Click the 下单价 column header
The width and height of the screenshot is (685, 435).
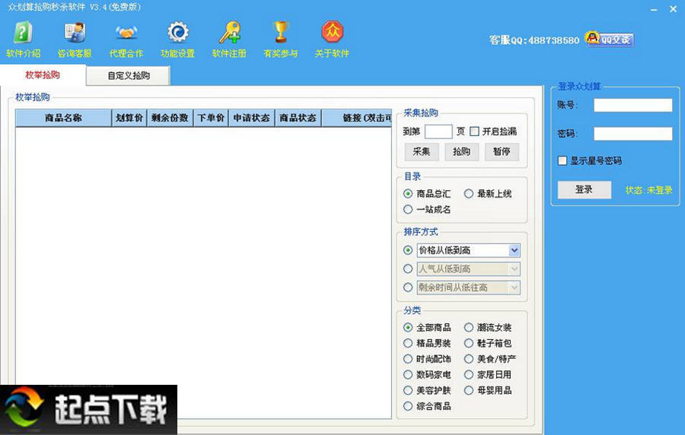(211, 118)
